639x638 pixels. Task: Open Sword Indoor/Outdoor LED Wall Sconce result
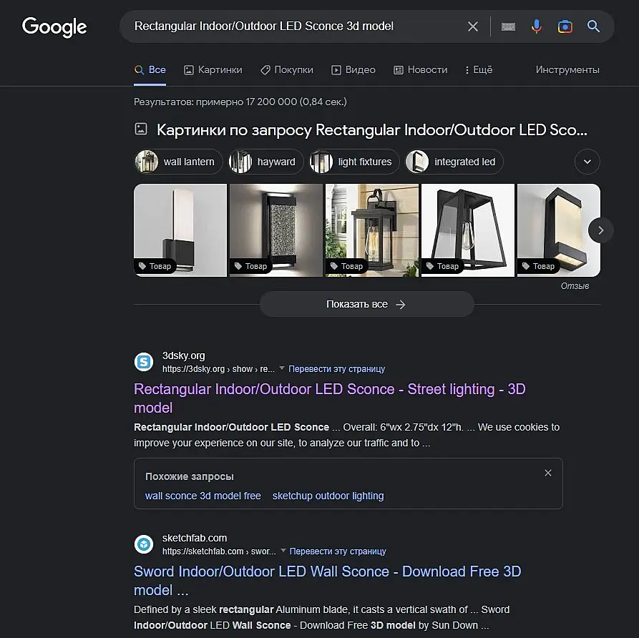[327, 581]
